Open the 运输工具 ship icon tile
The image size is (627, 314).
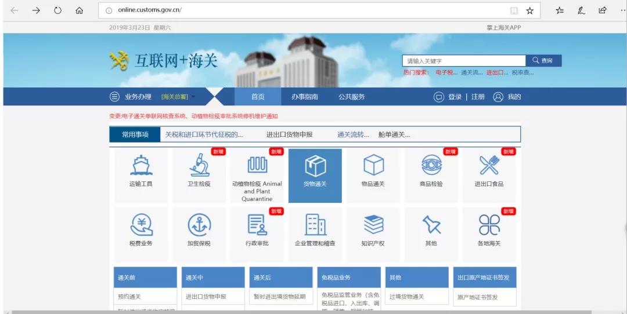pos(140,166)
